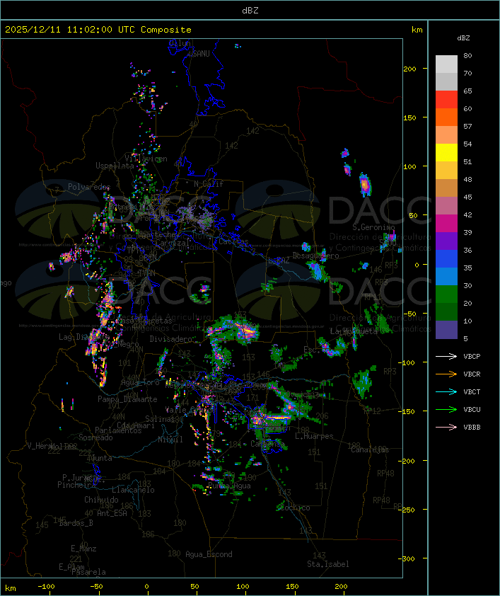
Task: Click the Punta_Agua map label
Action: pos(229,486)
